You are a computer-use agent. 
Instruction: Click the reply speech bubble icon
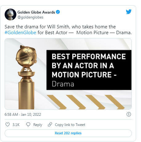[x=28, y=124]
